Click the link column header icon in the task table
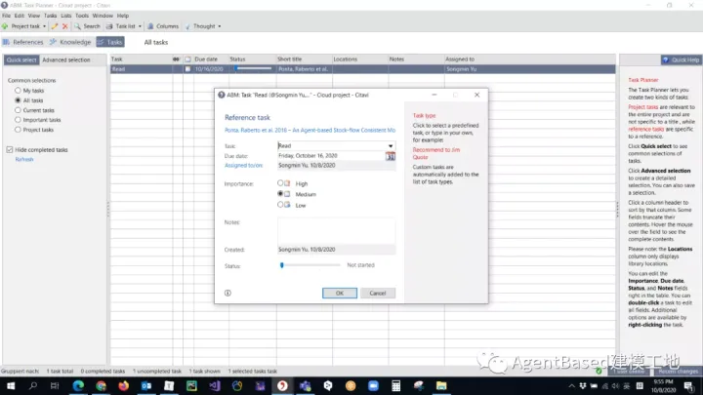The width and height of the screenshot is (703, 395). click(176, 59)
